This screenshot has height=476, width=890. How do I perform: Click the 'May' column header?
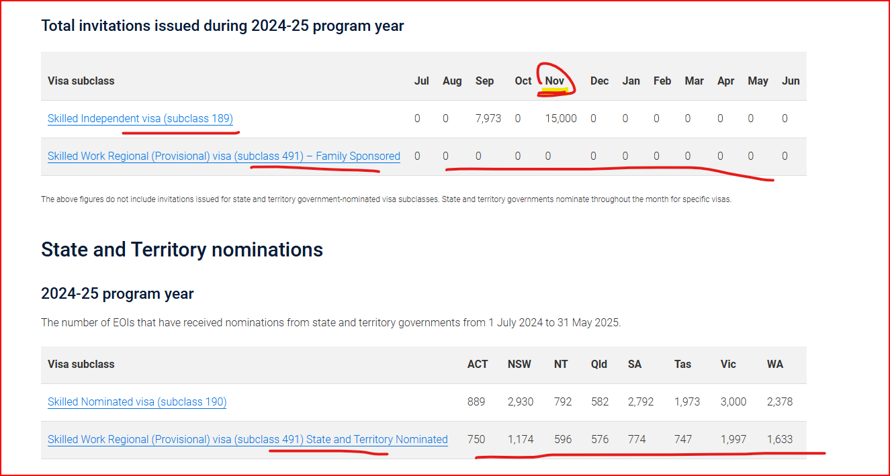pyautogui.click(x=758, y=81)
